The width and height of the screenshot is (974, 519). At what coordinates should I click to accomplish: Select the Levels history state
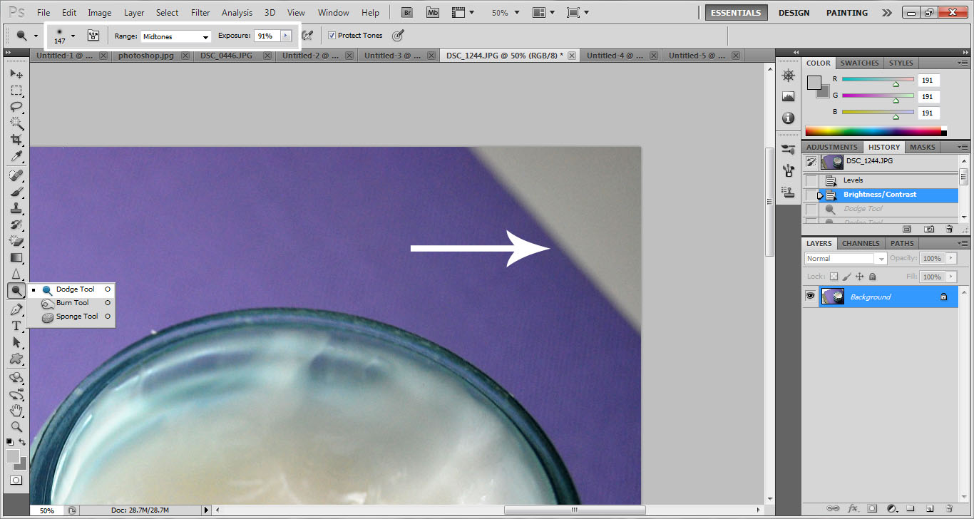pos(881,180)
